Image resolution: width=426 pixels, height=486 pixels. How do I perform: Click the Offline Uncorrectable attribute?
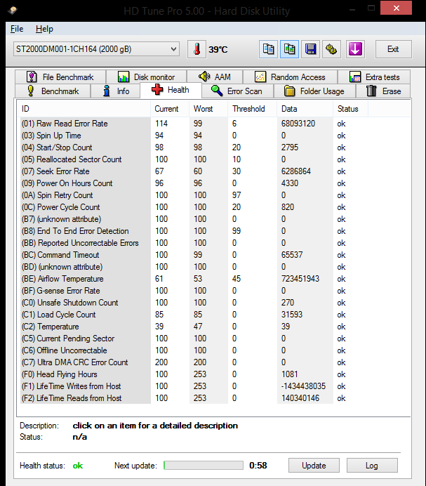coord(194,350)
